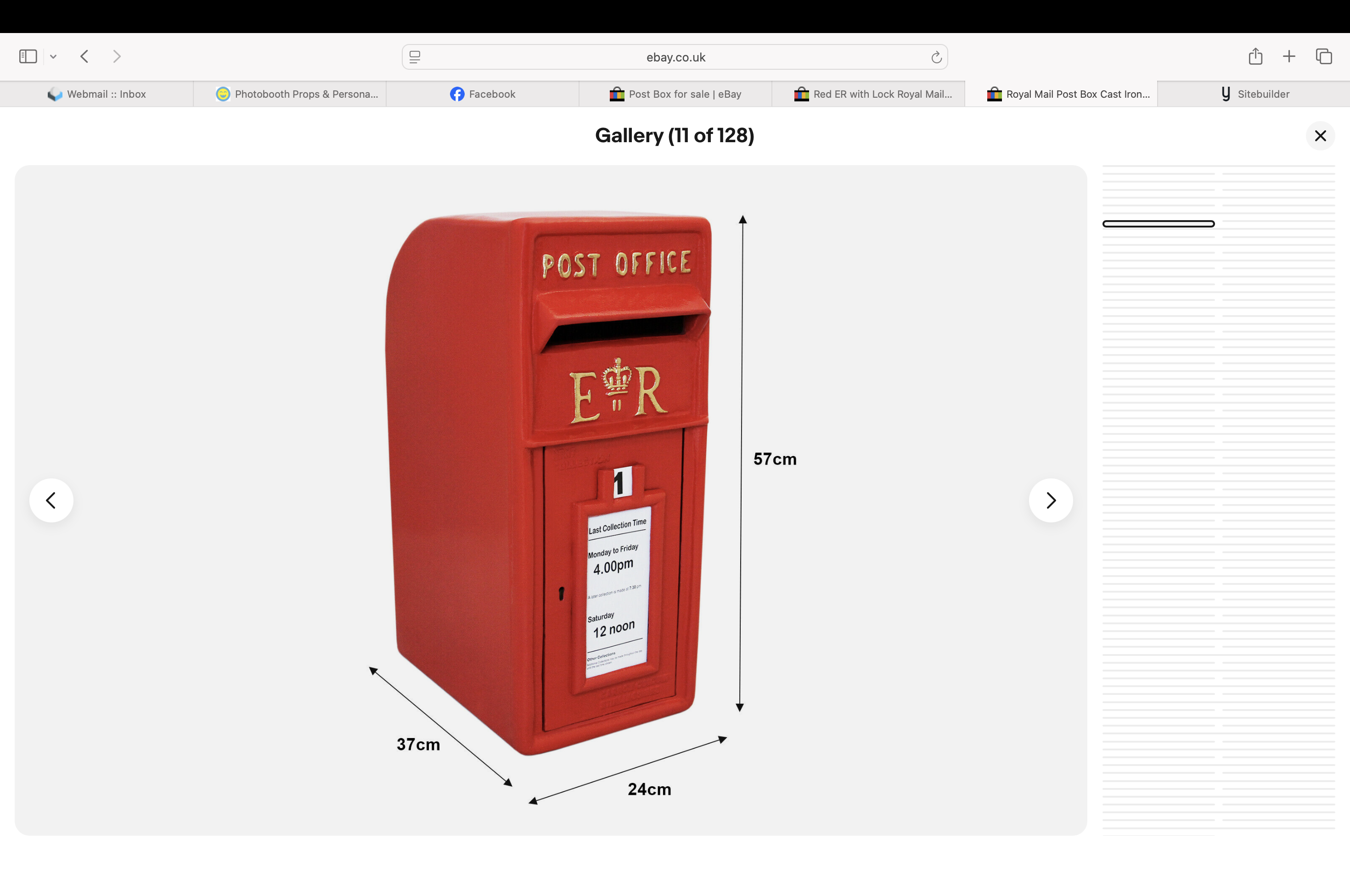Show the next gallery image
1350x877 pixels.
pos(1051,500)
